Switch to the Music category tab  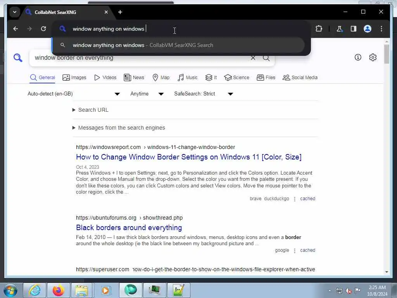[188, 78]
